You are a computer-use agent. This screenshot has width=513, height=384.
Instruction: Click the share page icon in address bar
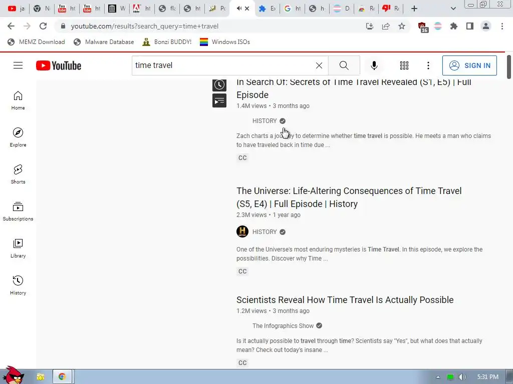click(386, 26)
